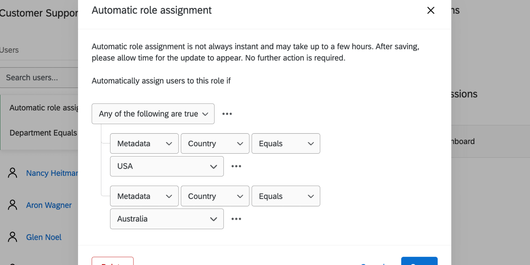Expand the 'Any of the following are true' dropdown
Viewport: 530px width, 265px height.
click(x=153, y=114)
